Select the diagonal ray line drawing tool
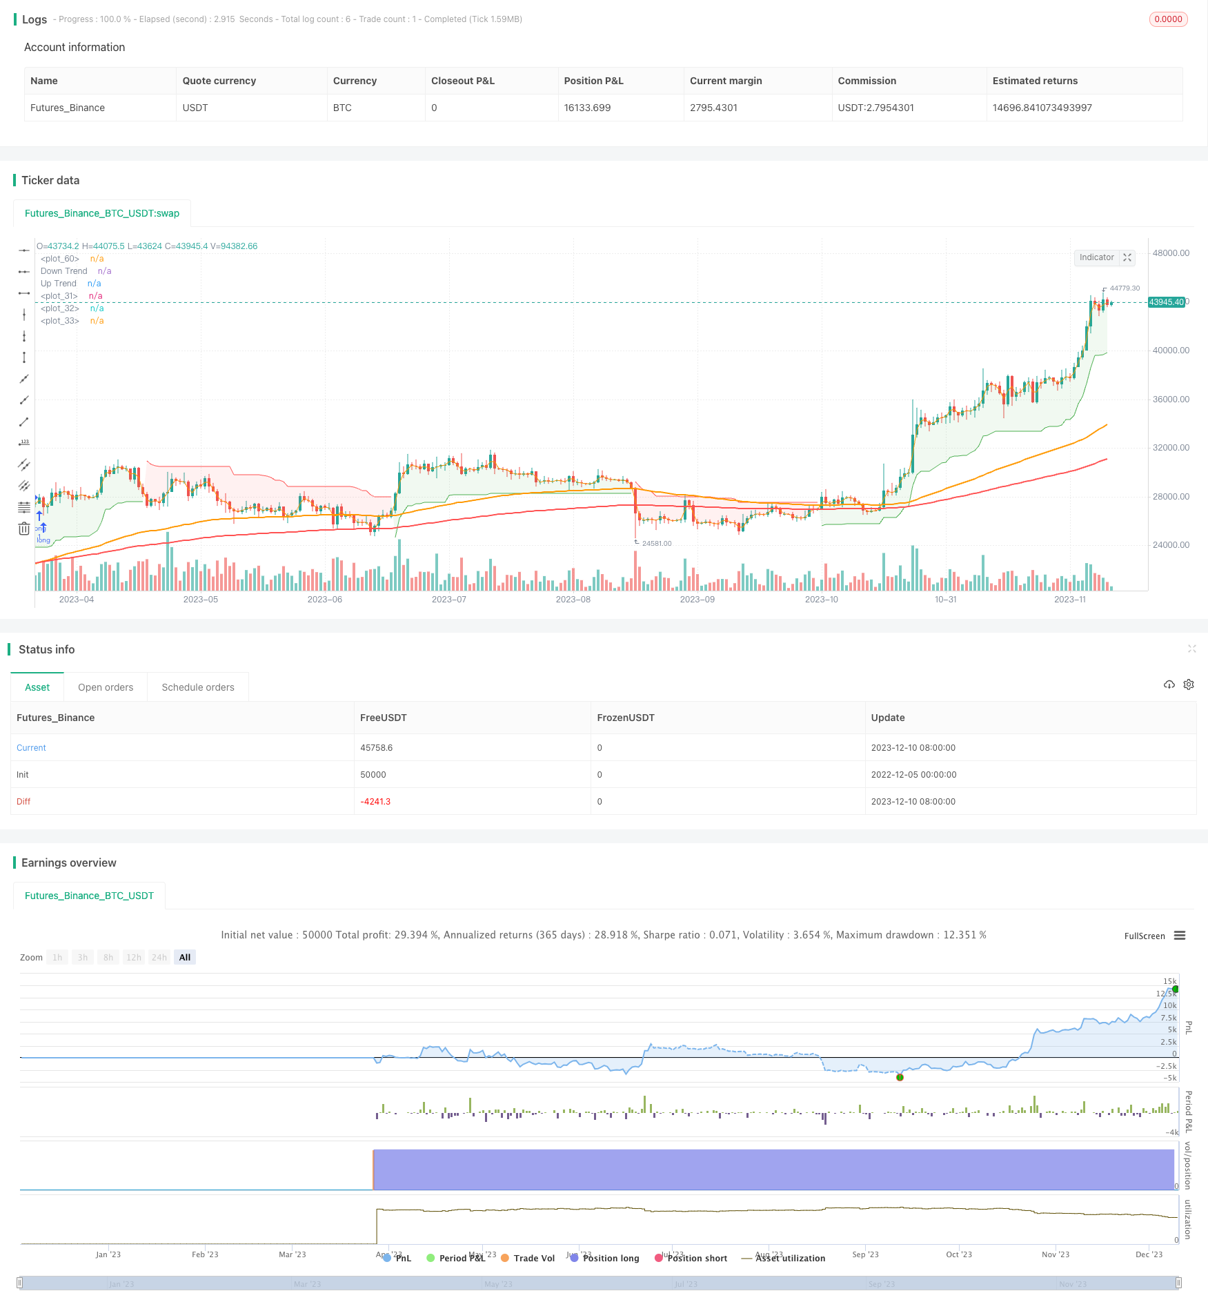1208x1311 pixels. (24, 400)
